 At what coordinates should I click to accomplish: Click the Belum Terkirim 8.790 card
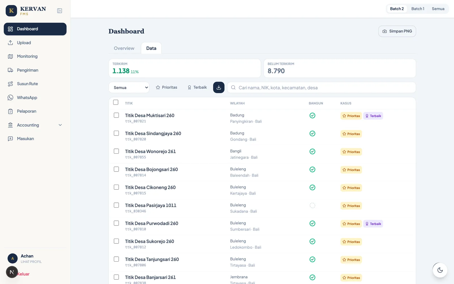[x=340, y=68]
